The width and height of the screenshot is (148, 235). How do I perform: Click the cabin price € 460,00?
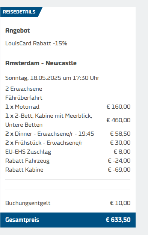pos(118,120)
